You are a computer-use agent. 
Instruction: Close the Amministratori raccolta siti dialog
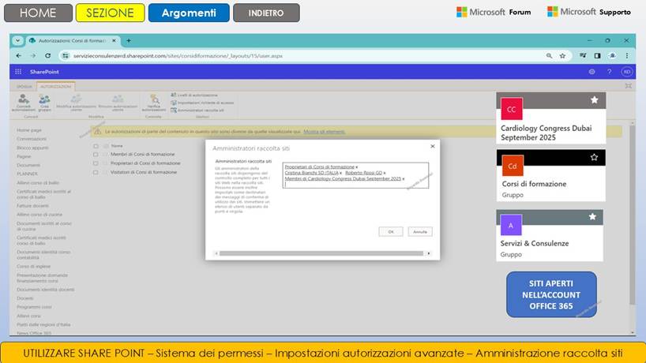[x=433, y=146]
